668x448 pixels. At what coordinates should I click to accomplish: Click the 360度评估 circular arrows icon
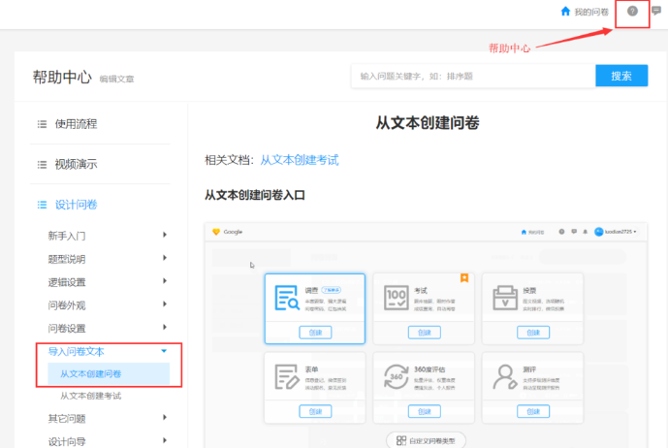[397, 377]
